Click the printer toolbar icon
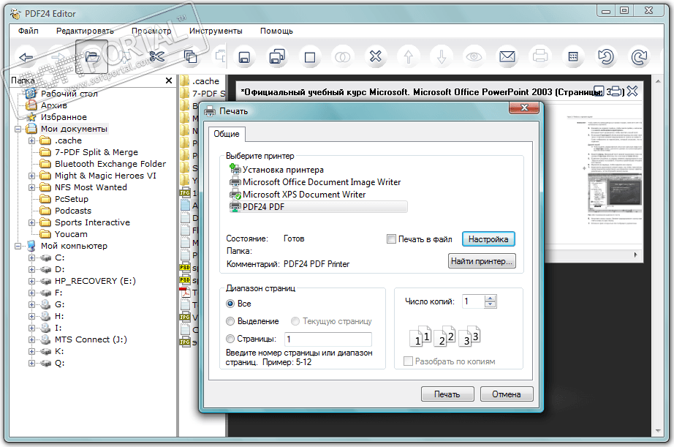This screenshot has height=447, width=674. (540, 57)
